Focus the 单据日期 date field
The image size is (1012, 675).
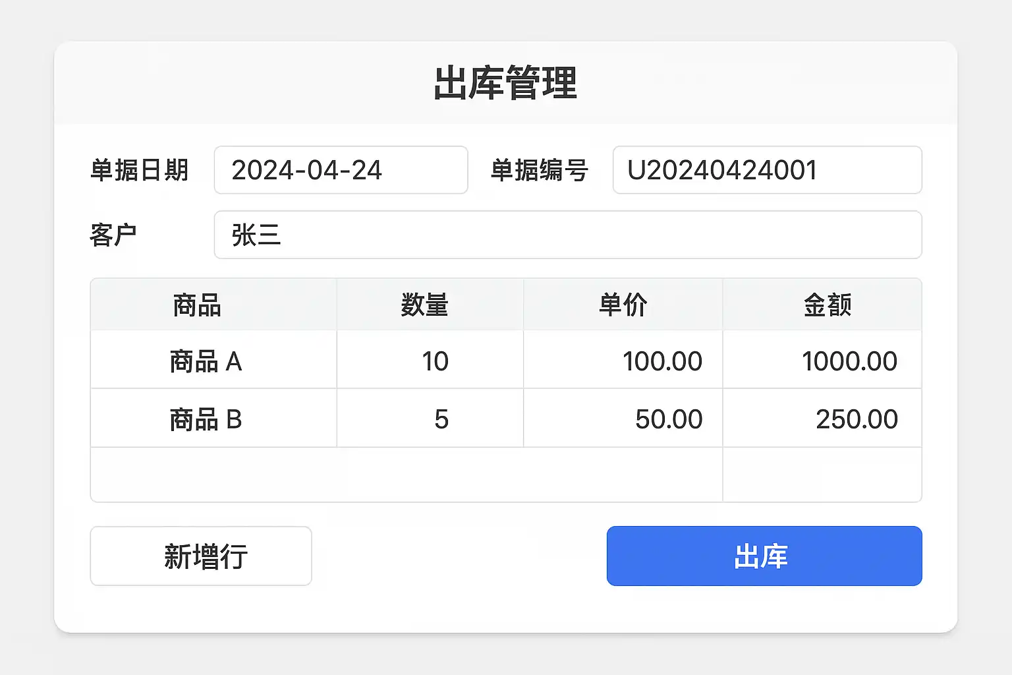point(341,170)
